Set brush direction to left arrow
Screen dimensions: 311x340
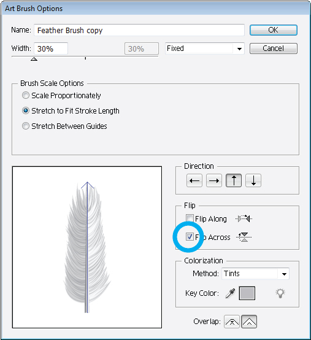click(194, 180)
